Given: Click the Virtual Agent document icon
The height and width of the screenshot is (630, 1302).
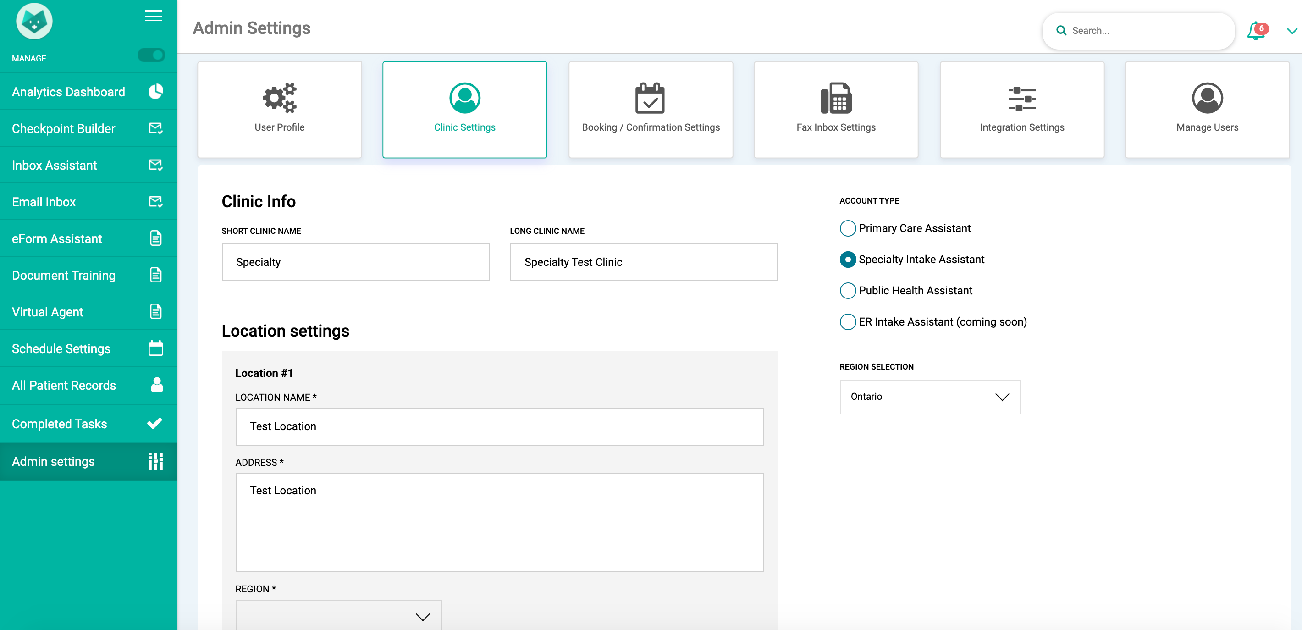Looking at the screenshot, I should click(x=156, y=311).
